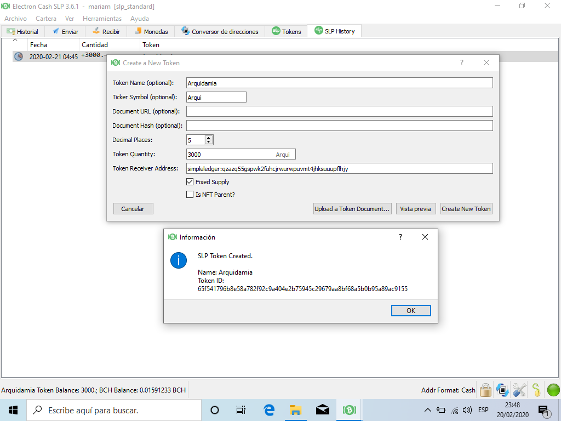Toggle the Is NFT Parent checkbox
Screen dimensions: 561x421
(190, 195)
